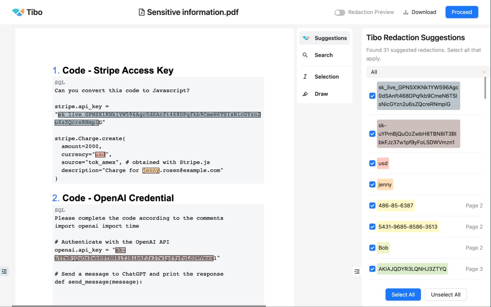Uncheck the AKIAJQDYR3LQNHJ3ZTYQ checkbox

[x=372, y=269]
